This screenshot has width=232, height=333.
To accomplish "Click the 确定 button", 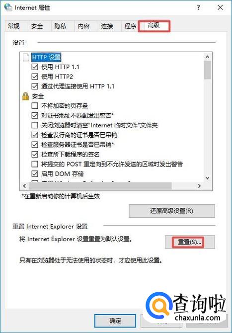I will (x=115, y=321).
